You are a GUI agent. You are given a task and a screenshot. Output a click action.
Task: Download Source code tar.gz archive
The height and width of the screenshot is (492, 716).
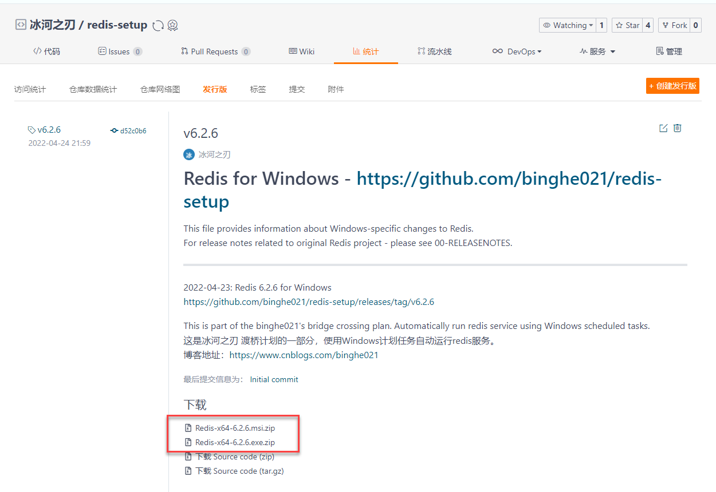pyautogui.click(x=239, y=471)
